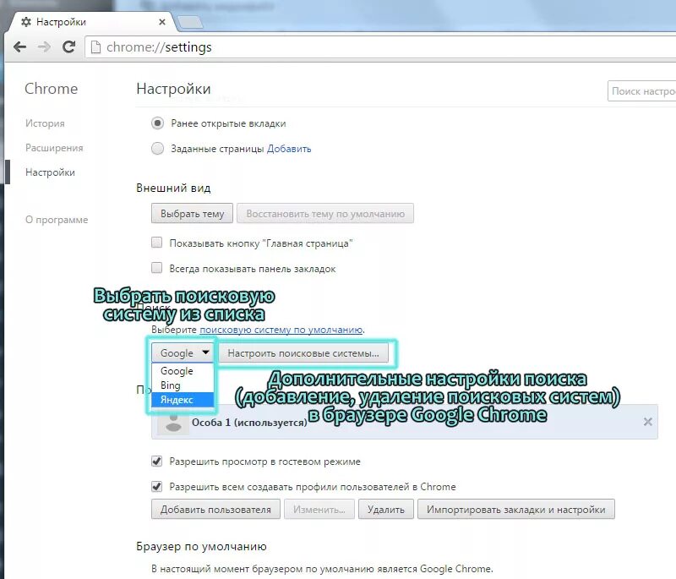Click the Поиск настроек search field

coord(641,91)
